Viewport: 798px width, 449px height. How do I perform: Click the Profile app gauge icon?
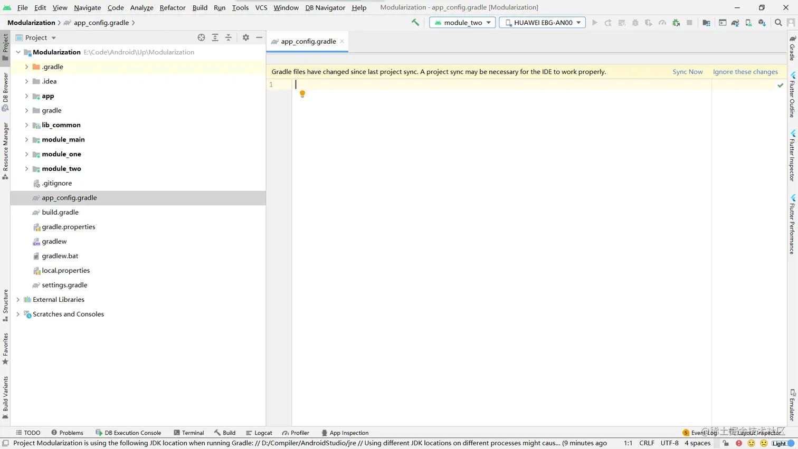[662, 23]
